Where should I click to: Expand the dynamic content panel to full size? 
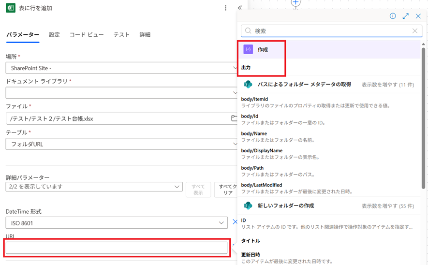coord(406,16)
